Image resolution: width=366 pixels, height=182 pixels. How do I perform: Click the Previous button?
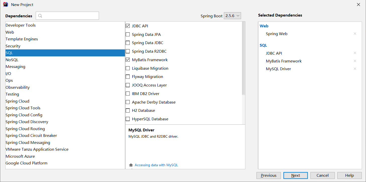tap(269, 175)
